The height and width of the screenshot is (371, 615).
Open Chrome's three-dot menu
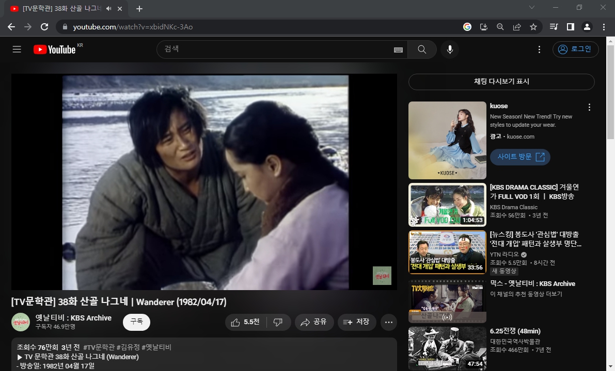[x=604, y=27]
